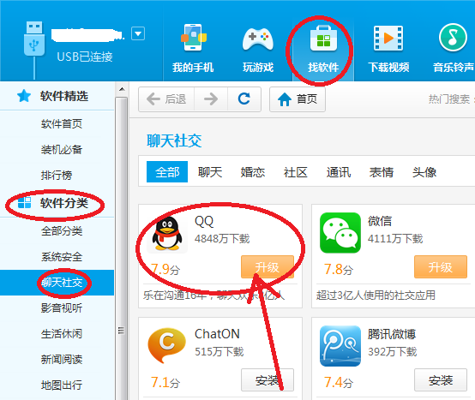
Task: Upgrade QQ with the 升级 button
Action: [268, 267]
